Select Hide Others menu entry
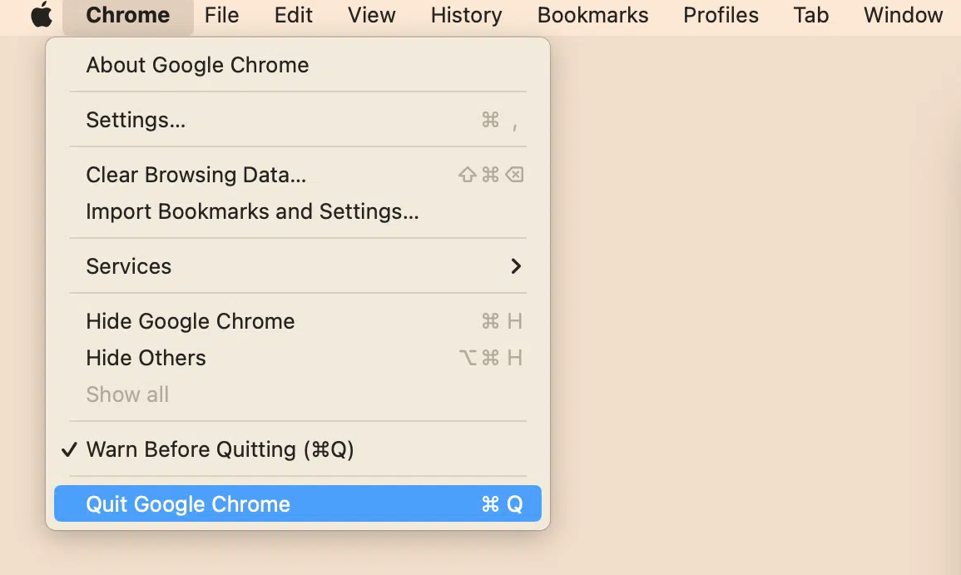961x575 pixels. (x=146, y=358)
